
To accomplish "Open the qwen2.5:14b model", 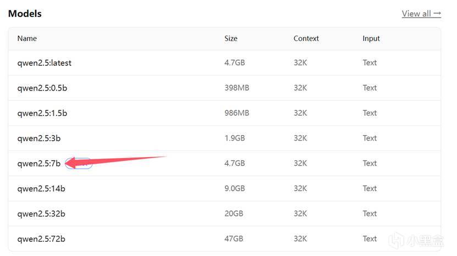I will pyautogui.click(x=41, y=188).
